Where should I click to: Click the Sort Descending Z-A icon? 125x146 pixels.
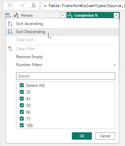(10, 32)
